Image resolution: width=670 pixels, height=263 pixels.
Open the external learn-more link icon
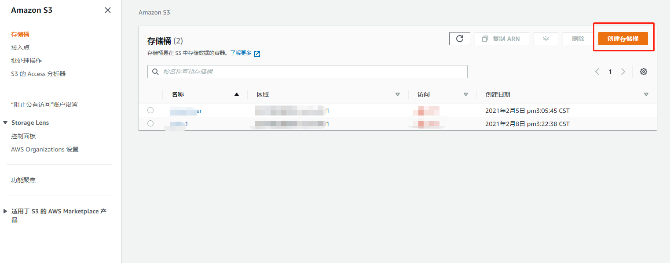point(257,54)
